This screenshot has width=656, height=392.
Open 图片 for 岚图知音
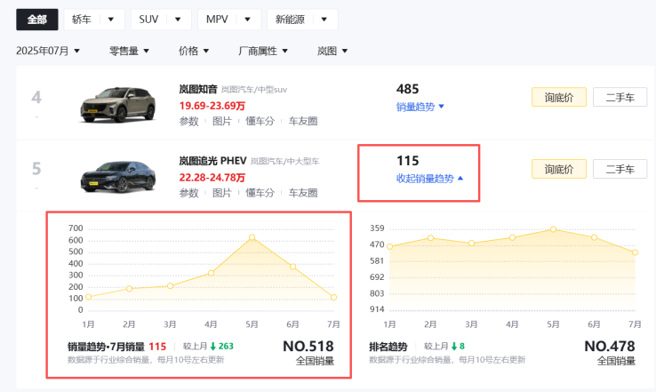[221, 121]
